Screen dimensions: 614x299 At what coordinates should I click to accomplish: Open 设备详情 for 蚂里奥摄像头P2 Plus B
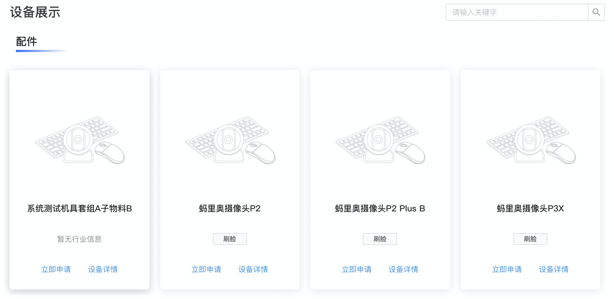coord(404,269)
